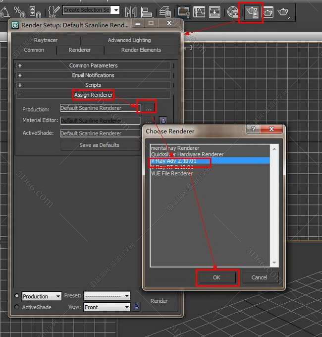322x337 pixels.
Task: Click the ActiveShade Default Scanline Renderer field
Action: pyautogui.click(x=100, y=133)
